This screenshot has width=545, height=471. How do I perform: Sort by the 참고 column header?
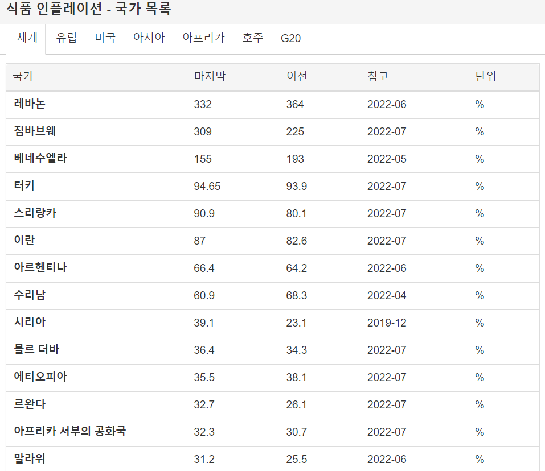pyautogui.click(x=378, y=76)
